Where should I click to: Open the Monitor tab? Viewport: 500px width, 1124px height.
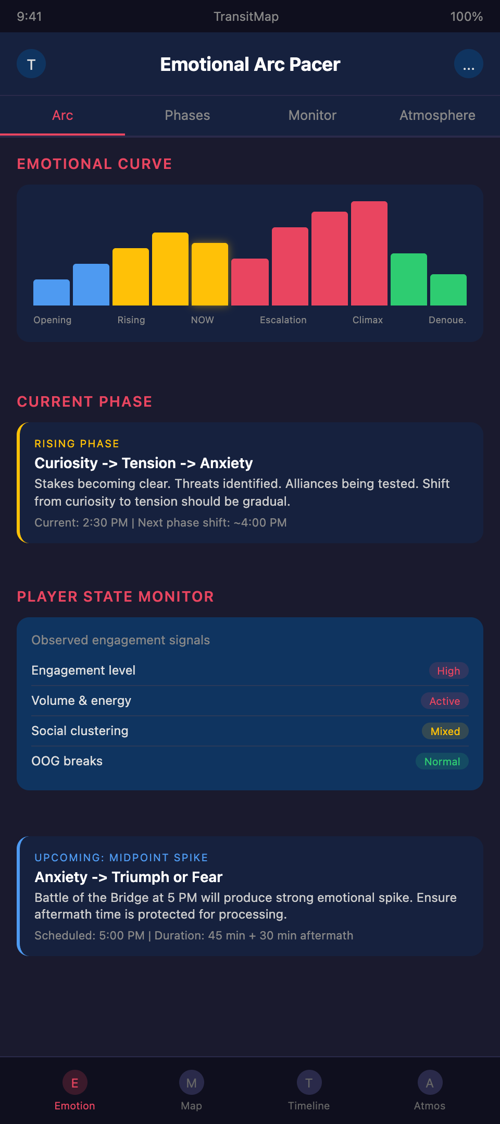[312, 115]
